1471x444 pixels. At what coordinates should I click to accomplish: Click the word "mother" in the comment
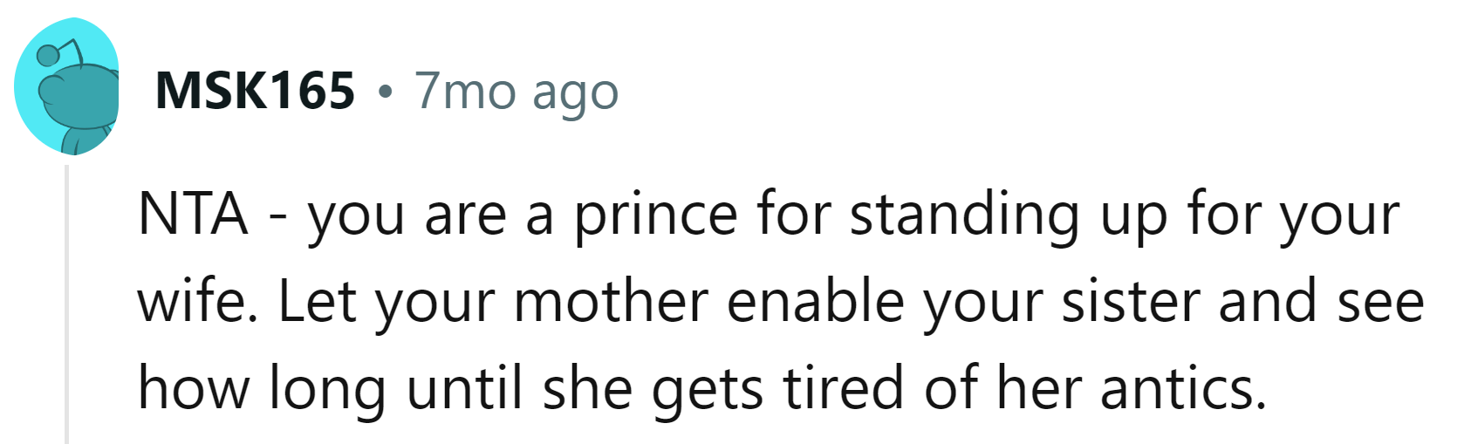610,302
